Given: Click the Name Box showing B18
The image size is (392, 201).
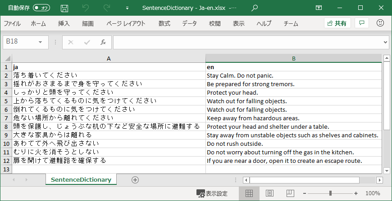Looking at the screenshot, I should pyautogui.click(x=19, y=42).
